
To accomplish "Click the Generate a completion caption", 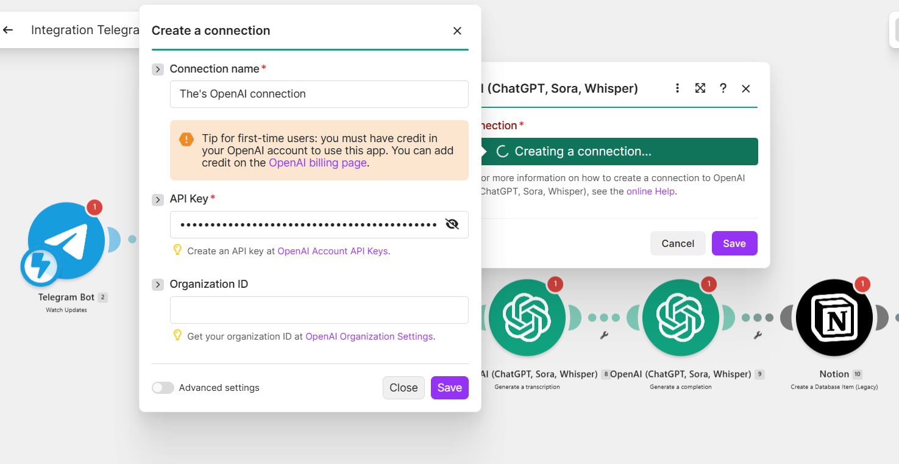I will [x=681, y=387].
